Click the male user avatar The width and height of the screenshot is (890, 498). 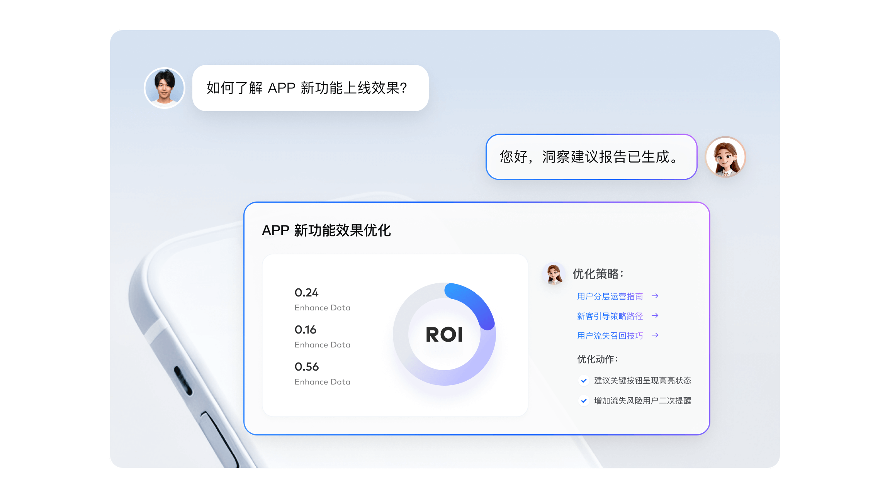(165, 88)
